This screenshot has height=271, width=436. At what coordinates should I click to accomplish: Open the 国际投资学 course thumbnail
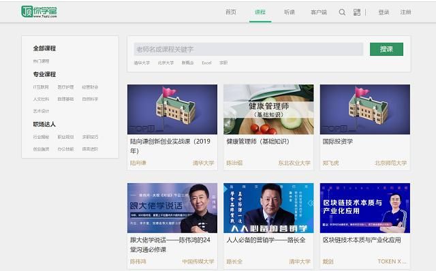[365, 110]
